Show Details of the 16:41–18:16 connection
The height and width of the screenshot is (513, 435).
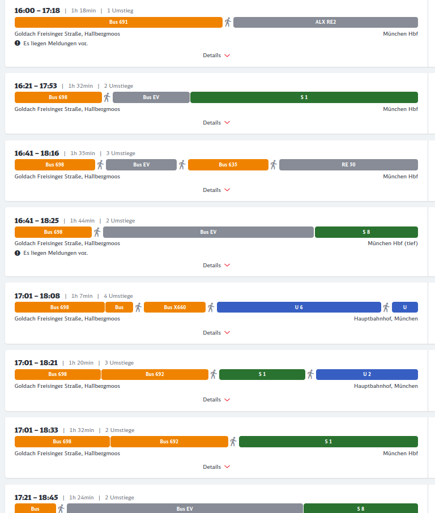(x=216, y=190)
